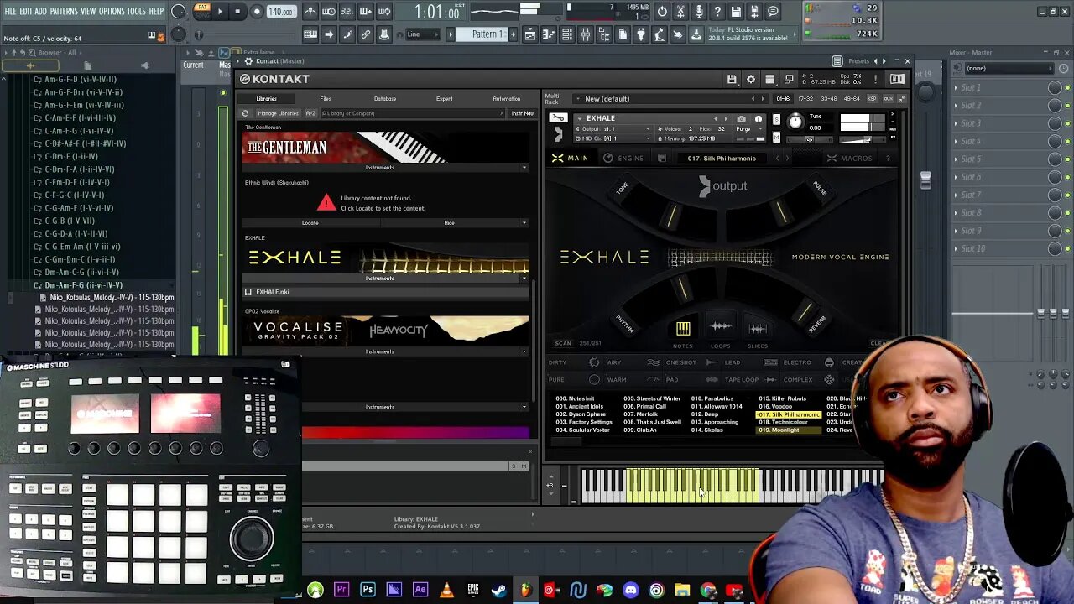The width and height of the screenshot is (1074, 604).
Task: Click the Manage Libraries button
Action: tap(277, 113)
